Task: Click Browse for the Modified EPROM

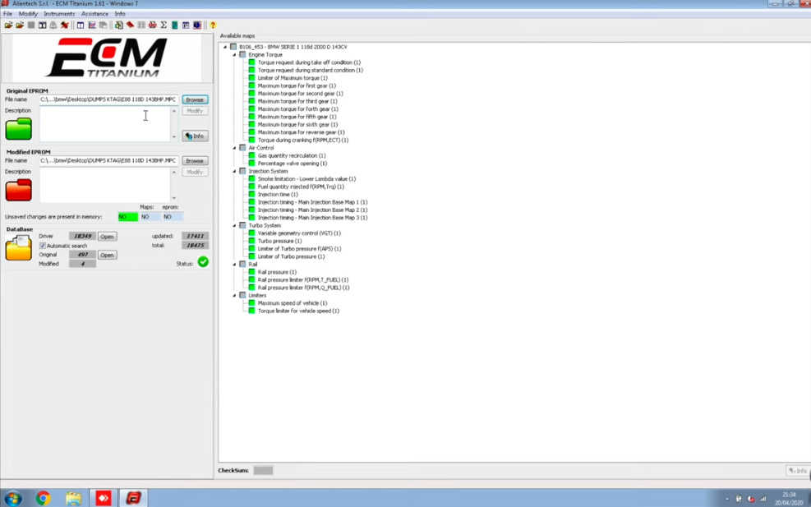Action: click(x=195, y=161)
